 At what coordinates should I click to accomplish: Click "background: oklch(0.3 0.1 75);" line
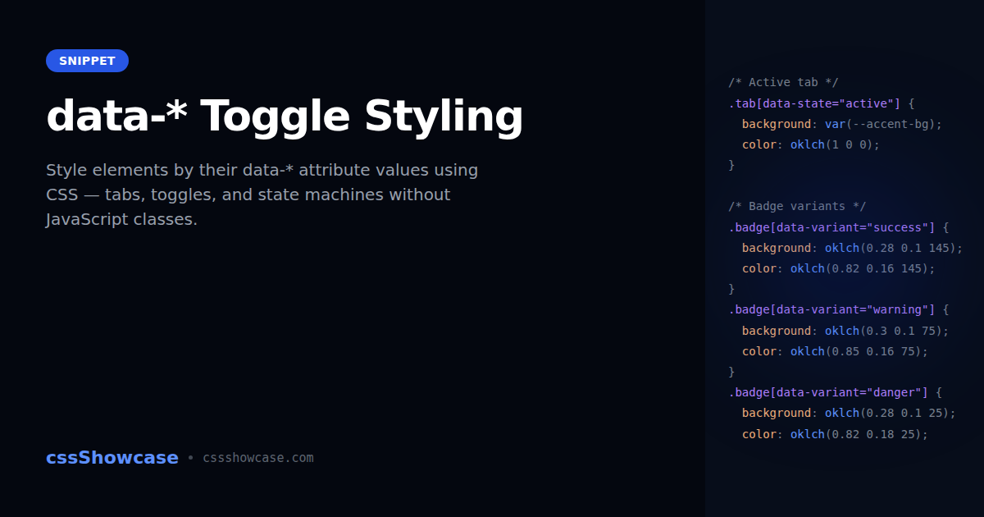coord(845,331)
